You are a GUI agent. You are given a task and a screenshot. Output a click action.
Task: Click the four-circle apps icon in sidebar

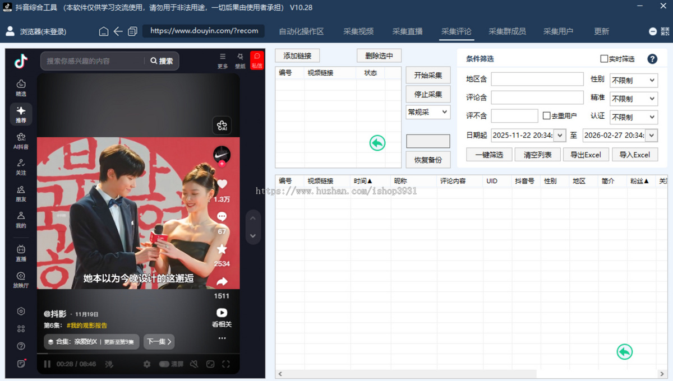point(21,329)
